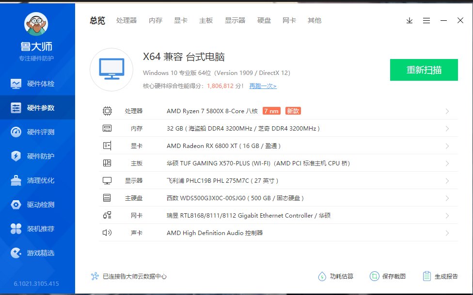Expand the 显示器 row chevron
Viewport: 473px width, 295px height.
(447, 181)
